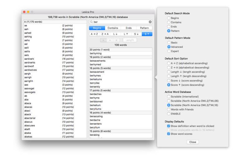Click the word 'berdaches' in results

point(96,94)
